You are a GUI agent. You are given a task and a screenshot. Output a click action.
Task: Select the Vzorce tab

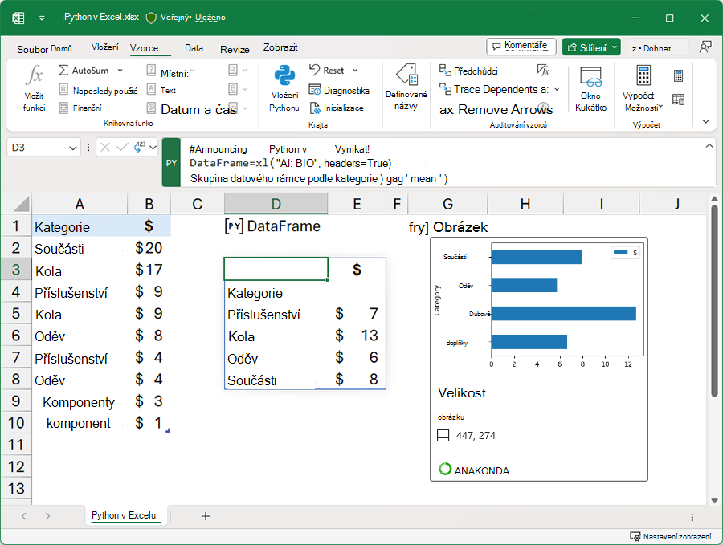click(x=144, y=48)
